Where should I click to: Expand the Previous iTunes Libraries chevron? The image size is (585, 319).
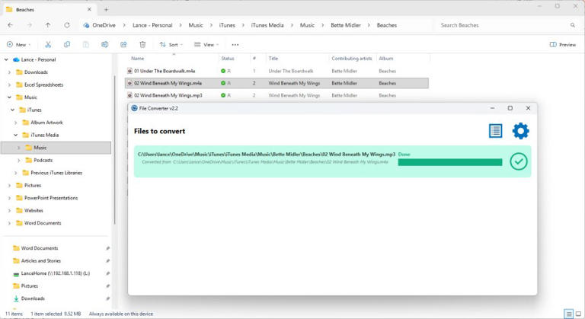click(16, 173)
